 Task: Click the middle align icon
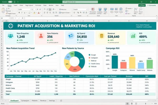47,9
